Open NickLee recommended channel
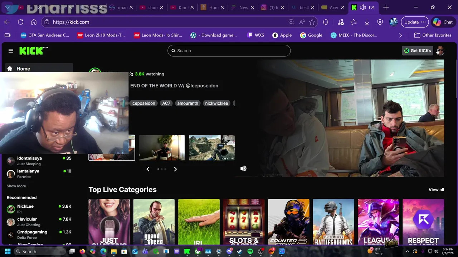Screen dimensions: 458x257 (x=39, y=209)
